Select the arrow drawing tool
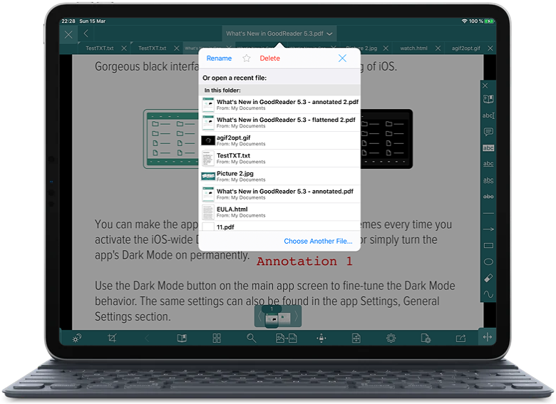Image resolution: width=556 pixels, height=404 pixels. click(x=488, y=229)
